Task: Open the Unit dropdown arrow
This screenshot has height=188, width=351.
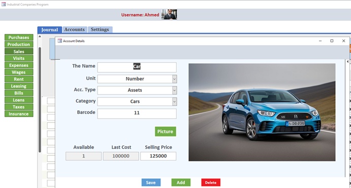Action: click(174, 79)
